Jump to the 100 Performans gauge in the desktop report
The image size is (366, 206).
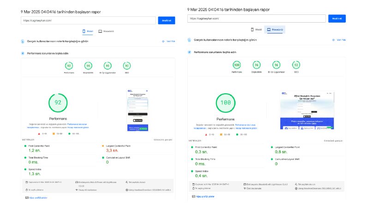point(237,67)
